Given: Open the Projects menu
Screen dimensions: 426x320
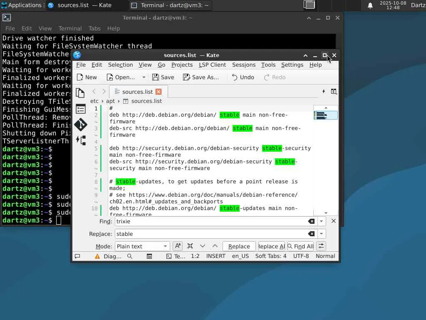Looking at the screenshot, I should tap(182, 65).
